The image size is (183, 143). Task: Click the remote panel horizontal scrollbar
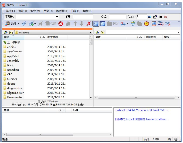pyautogui.click(x=136, y=98)
